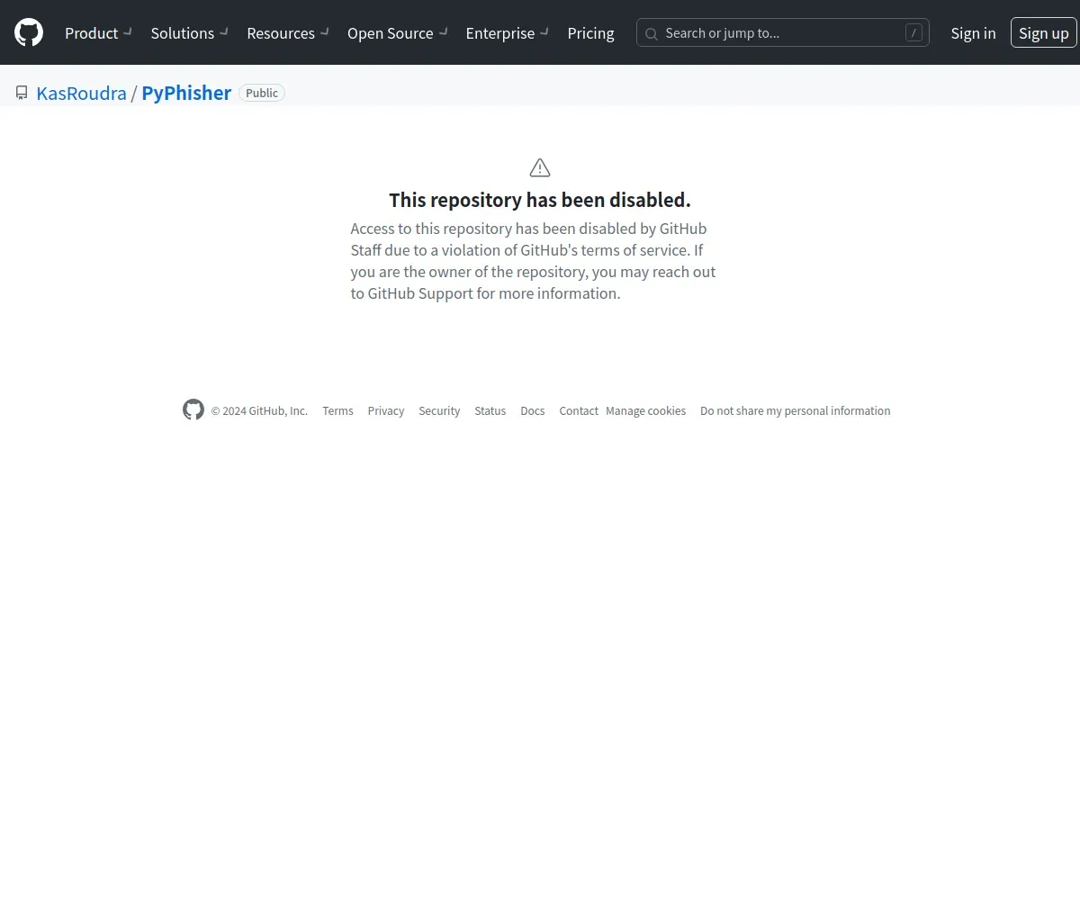This screenshot has width=1080, height=900.
Task: Go to the Pricing page
Action: point(590,33)
